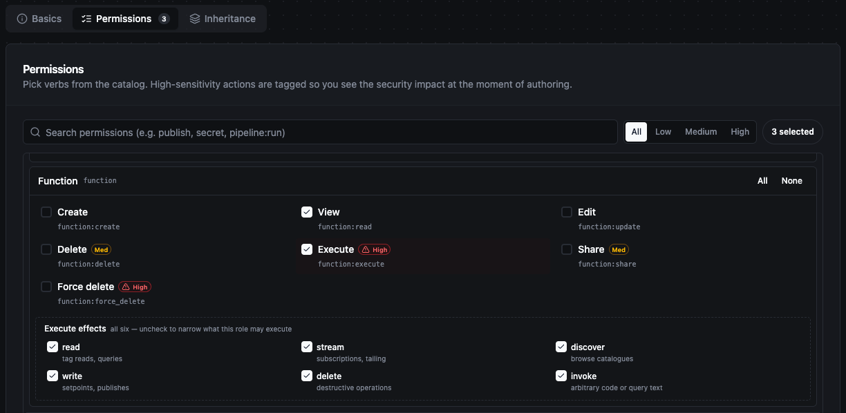The width and height of the screenshot is (846, 413).
Task: Click the function:execute code text
Action: (x=351, y=264)
